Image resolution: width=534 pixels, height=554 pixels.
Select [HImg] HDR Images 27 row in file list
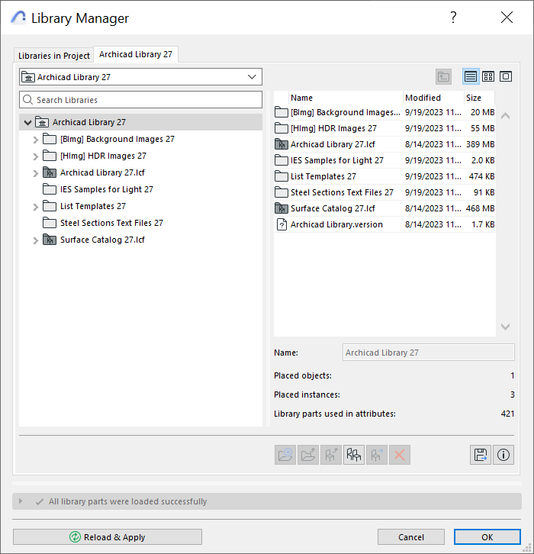click(384, 128)
